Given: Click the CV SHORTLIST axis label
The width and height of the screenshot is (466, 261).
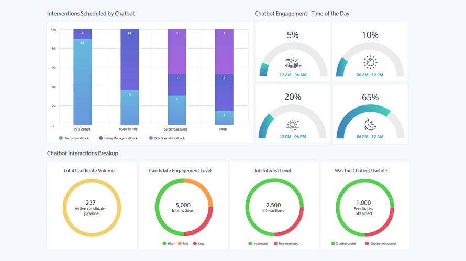Looking at the screenshot, I should tap(82, 129).
